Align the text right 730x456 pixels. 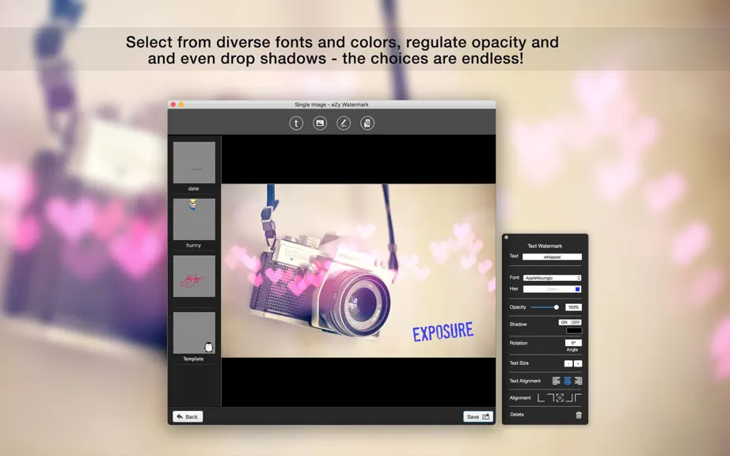pyautogui.click(x=578, y=381)
